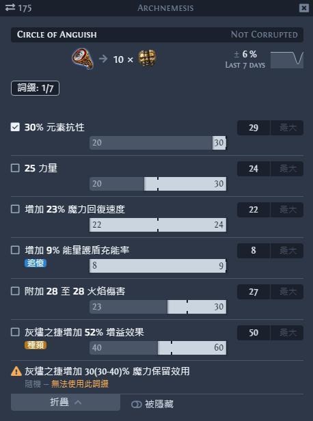
Task: Click the 40 to 60 灰燼之捷 slider
Action: coord(158,348)
